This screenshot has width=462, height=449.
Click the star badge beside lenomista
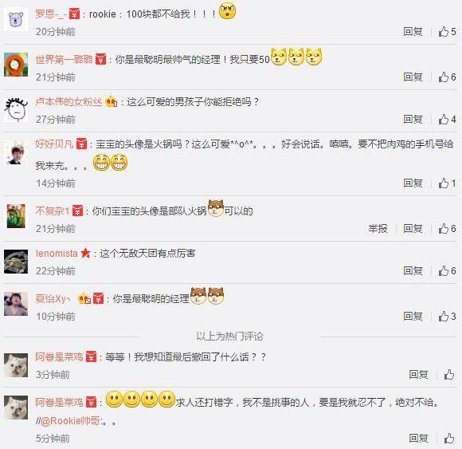point(85,253)
